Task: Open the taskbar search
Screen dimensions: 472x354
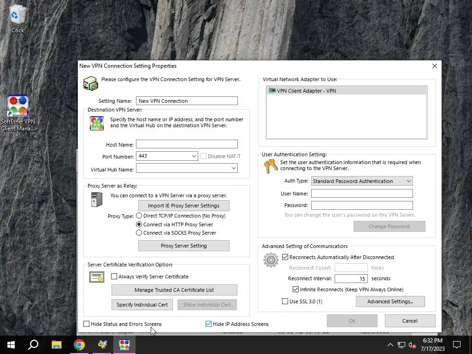Action: pyautogui.click(x=33, y=345)
